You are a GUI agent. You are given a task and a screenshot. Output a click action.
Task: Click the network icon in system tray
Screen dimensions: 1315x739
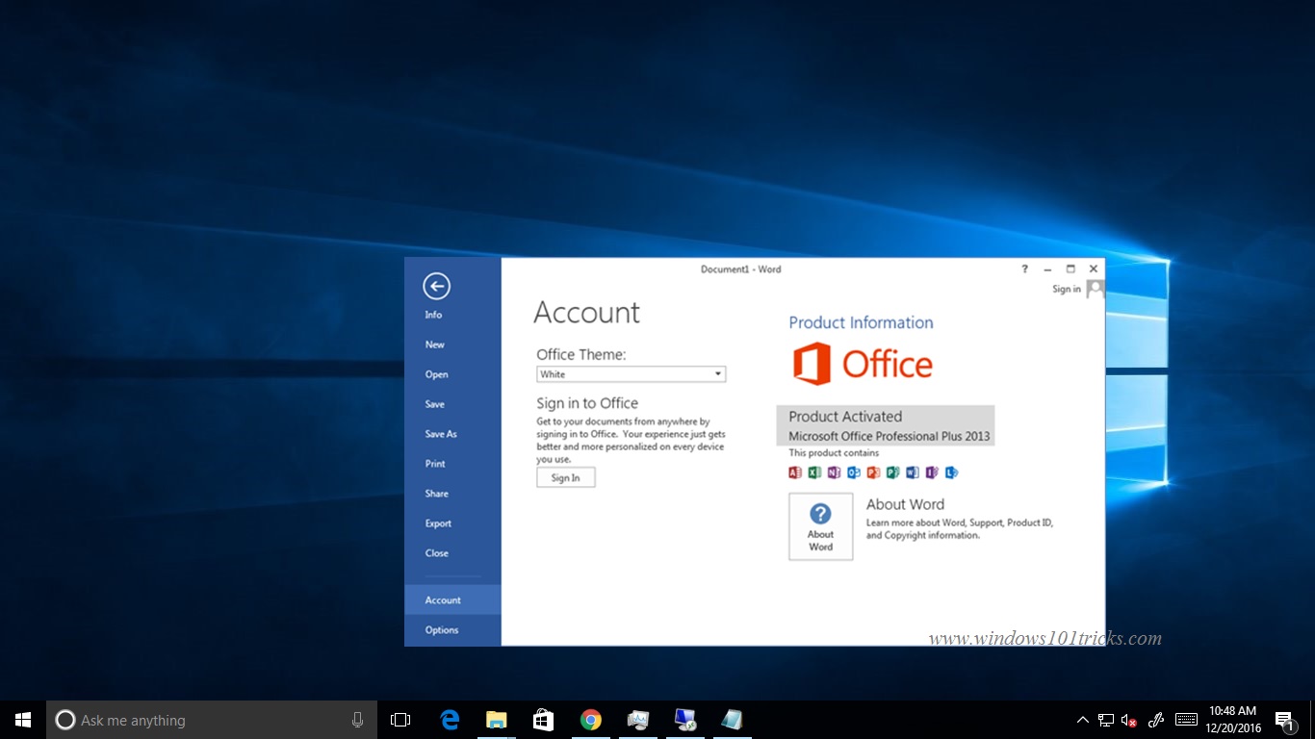tap(1106, 720)
